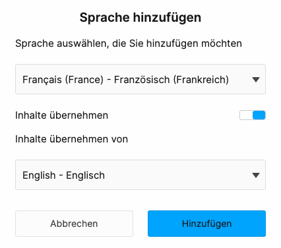Screen dimensions: 281x248
Task: Click the arrow icon of the English dropdown
Action: (x=256, y=175)
